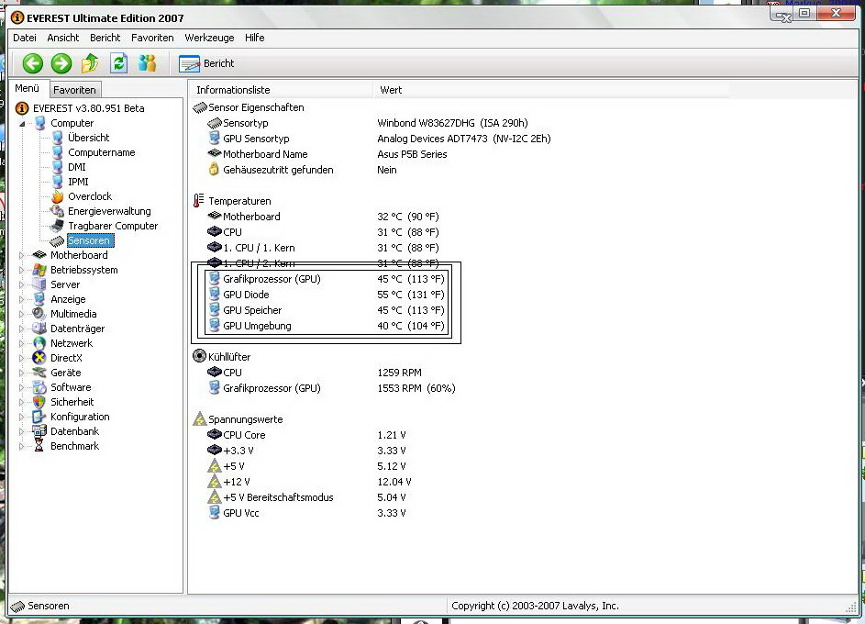Select the GPU Speicher temperature row
Image resolution: width=865 pixels, height=624 pixels.
coord(326,310)
